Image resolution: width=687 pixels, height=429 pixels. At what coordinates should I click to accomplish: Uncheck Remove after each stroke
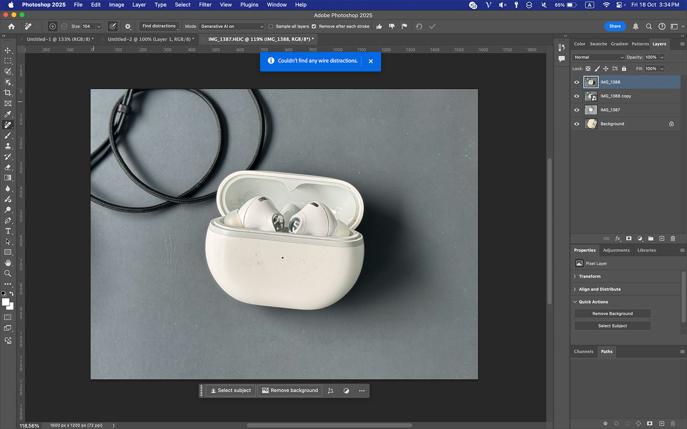tap(314, 27)
